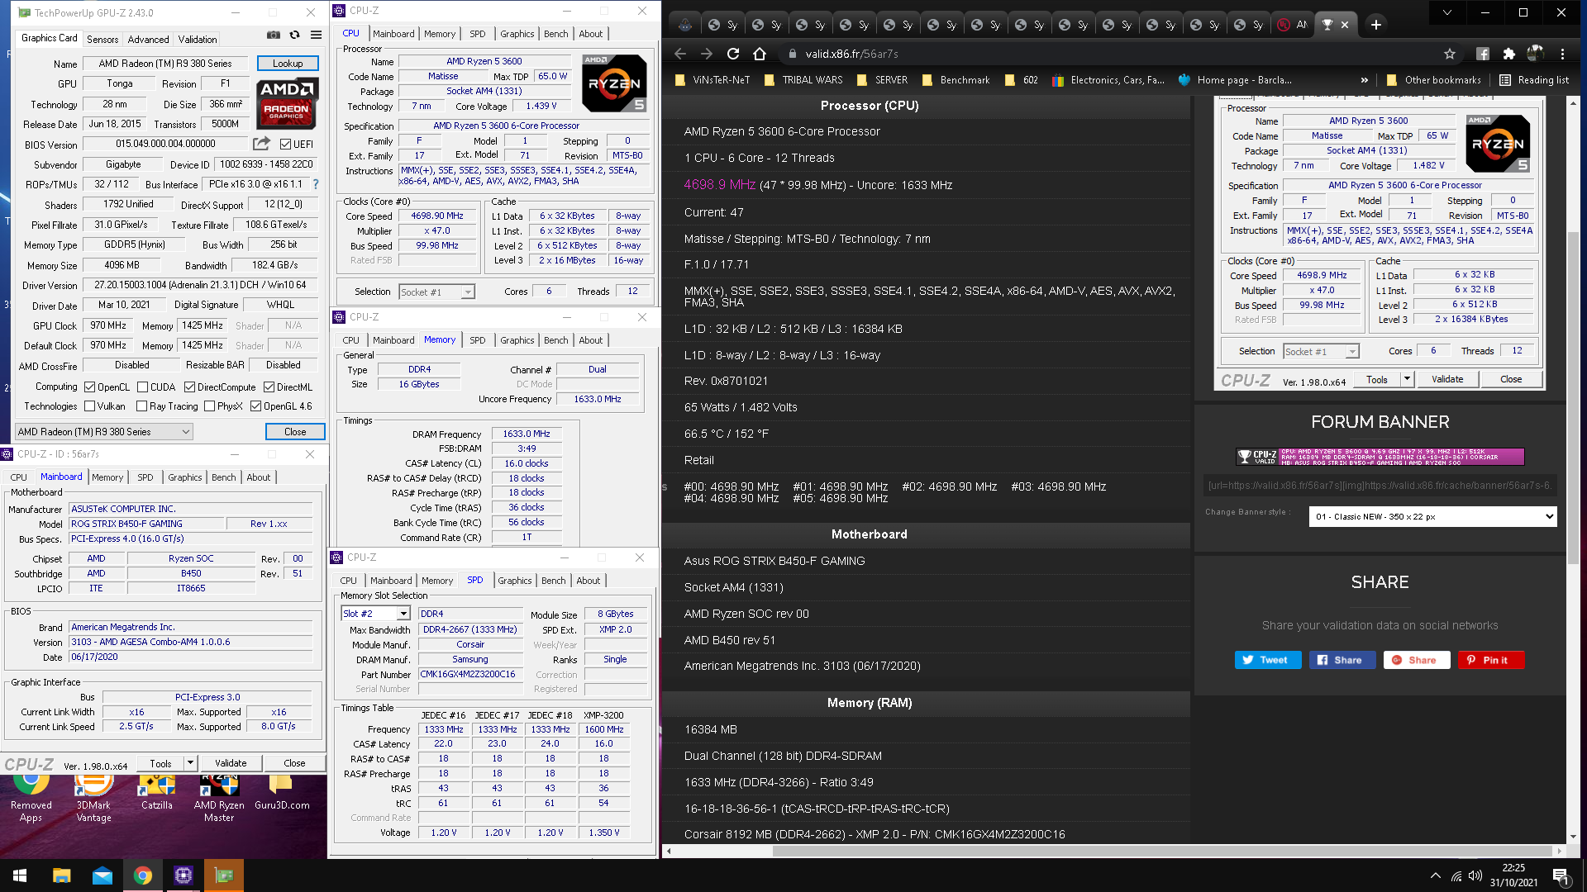Open the Slot #2 memory slot dropdown
Viewport: 1587px width, 892px height.
tap(376, 614)
